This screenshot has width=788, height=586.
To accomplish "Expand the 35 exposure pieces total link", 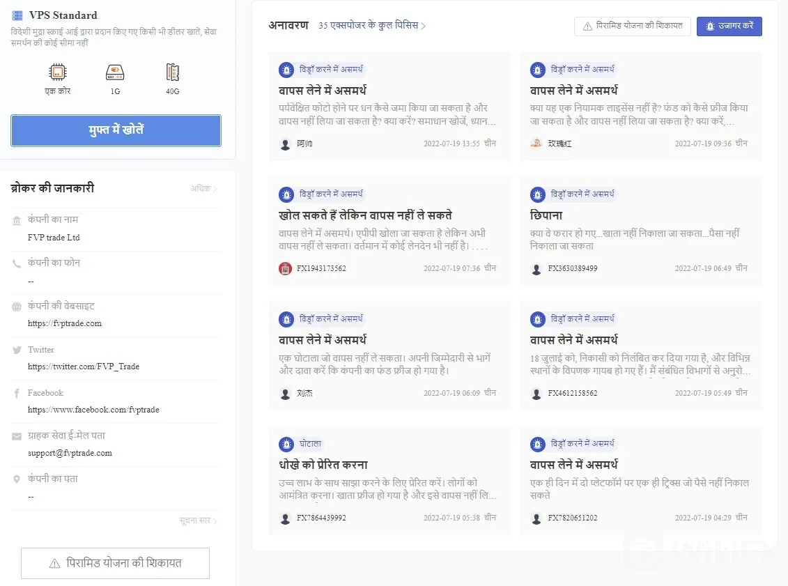I will click(372, 25).
